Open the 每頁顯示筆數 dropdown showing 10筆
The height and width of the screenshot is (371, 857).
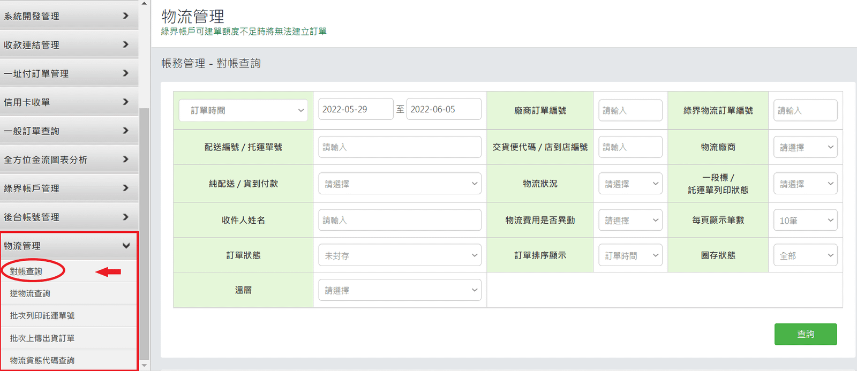[806, 220]
